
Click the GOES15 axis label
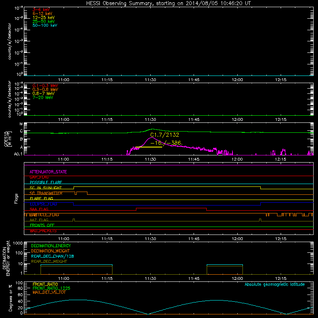pyautogui.click(x=8, y=139)
